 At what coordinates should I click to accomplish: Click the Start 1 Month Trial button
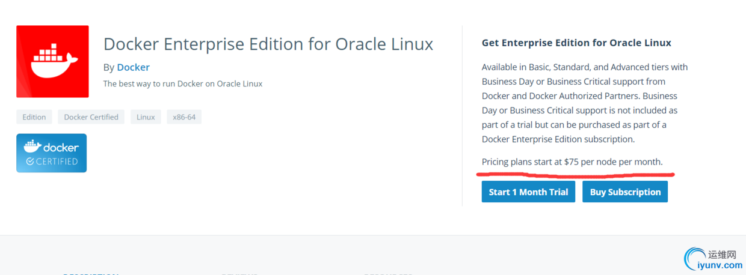click(528, 192)
